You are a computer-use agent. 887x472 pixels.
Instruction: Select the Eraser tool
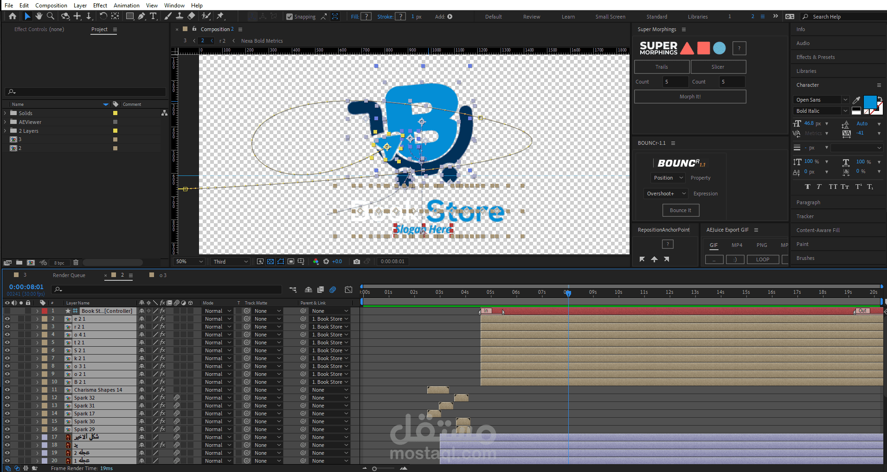191,16
